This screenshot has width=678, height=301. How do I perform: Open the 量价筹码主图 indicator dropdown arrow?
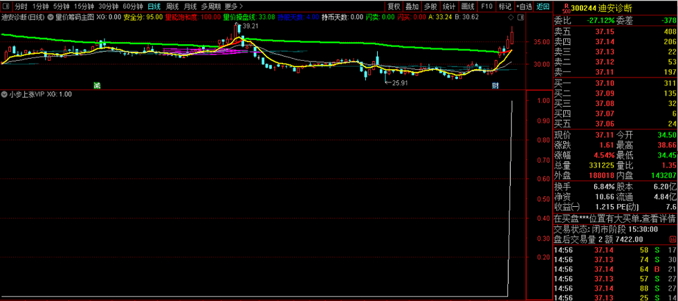pyautogui.click(x=50, y=17)
